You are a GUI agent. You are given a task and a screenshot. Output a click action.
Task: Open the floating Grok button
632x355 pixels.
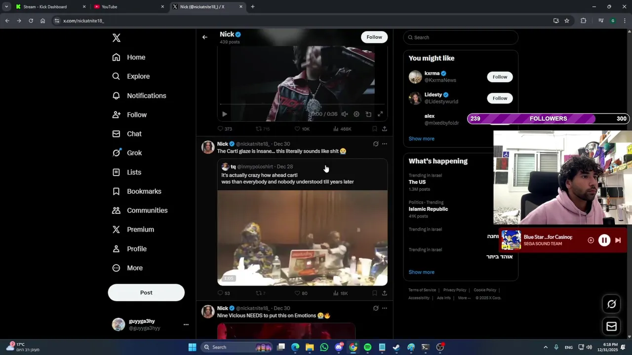click(611, 304)
